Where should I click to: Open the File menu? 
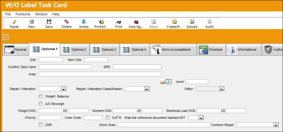click(8, 14)
